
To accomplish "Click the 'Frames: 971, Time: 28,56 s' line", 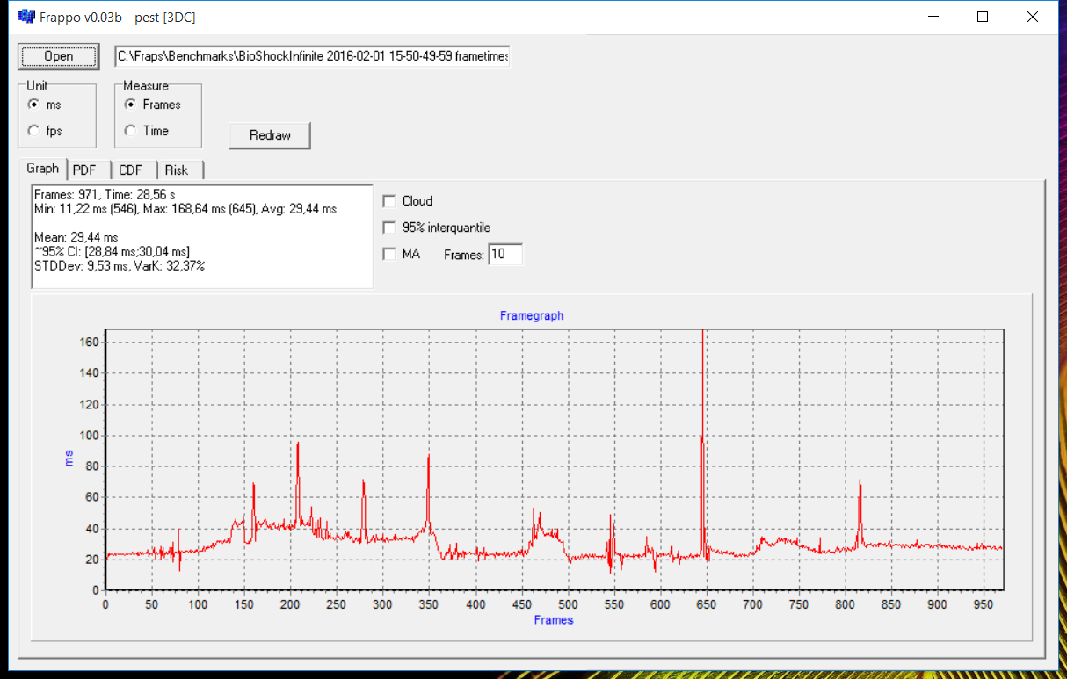I will [105, 194].
